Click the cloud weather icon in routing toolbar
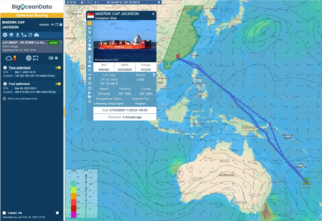 click(36, 35)
